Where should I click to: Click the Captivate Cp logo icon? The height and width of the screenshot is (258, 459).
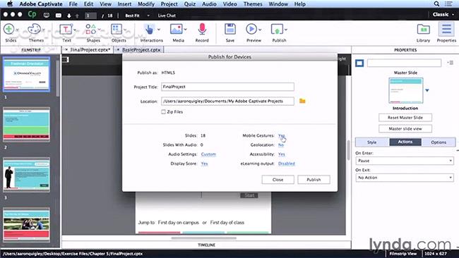32,14
